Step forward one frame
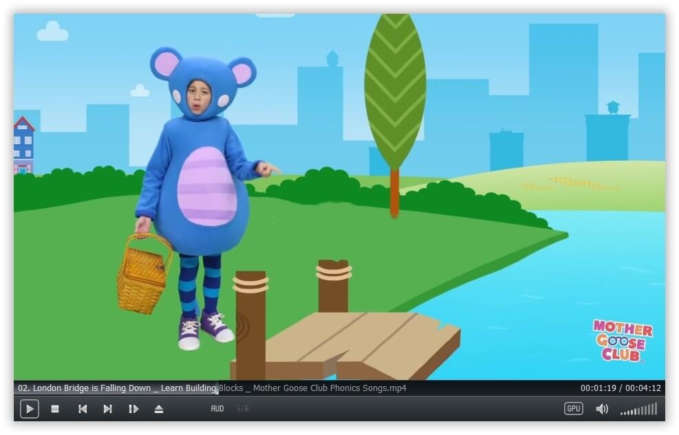Image resolution: width=679 pixels, height=435 pixels. click(x=133, y=409)
